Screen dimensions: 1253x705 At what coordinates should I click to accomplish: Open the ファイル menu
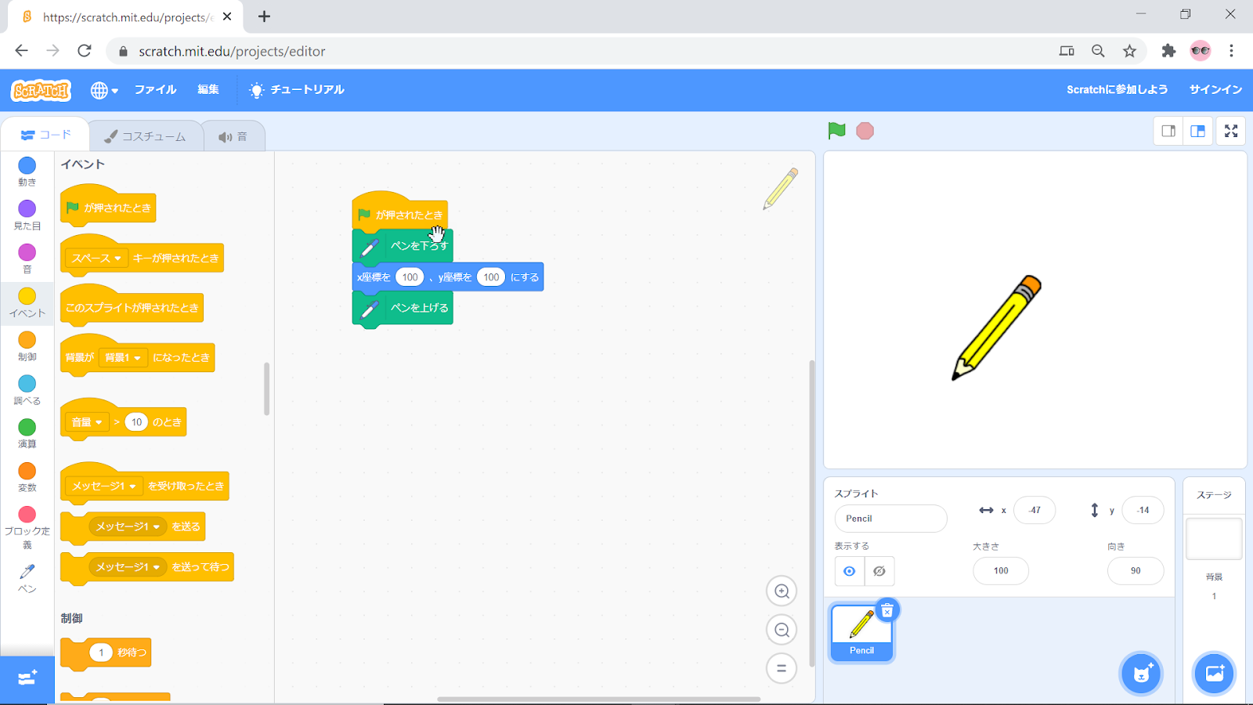pos(155,89)
